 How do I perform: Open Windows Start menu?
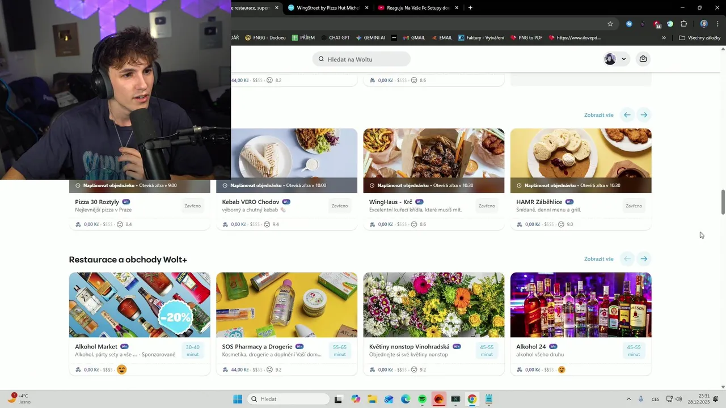point(238,399)
